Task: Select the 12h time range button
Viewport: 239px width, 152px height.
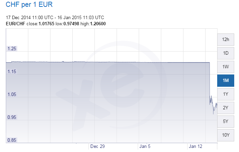Action: (x=226, y=40)
